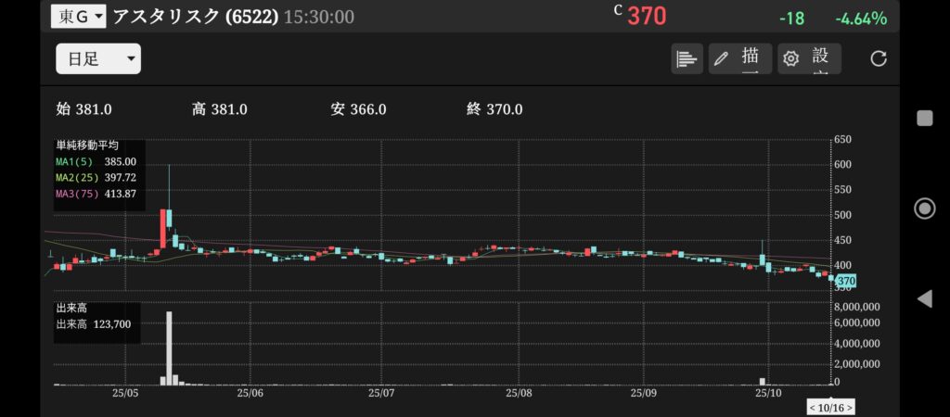Open the 東G market selector dropdown
The height and width of the screenshot is (417, 950).
click(x=79, y=17)
